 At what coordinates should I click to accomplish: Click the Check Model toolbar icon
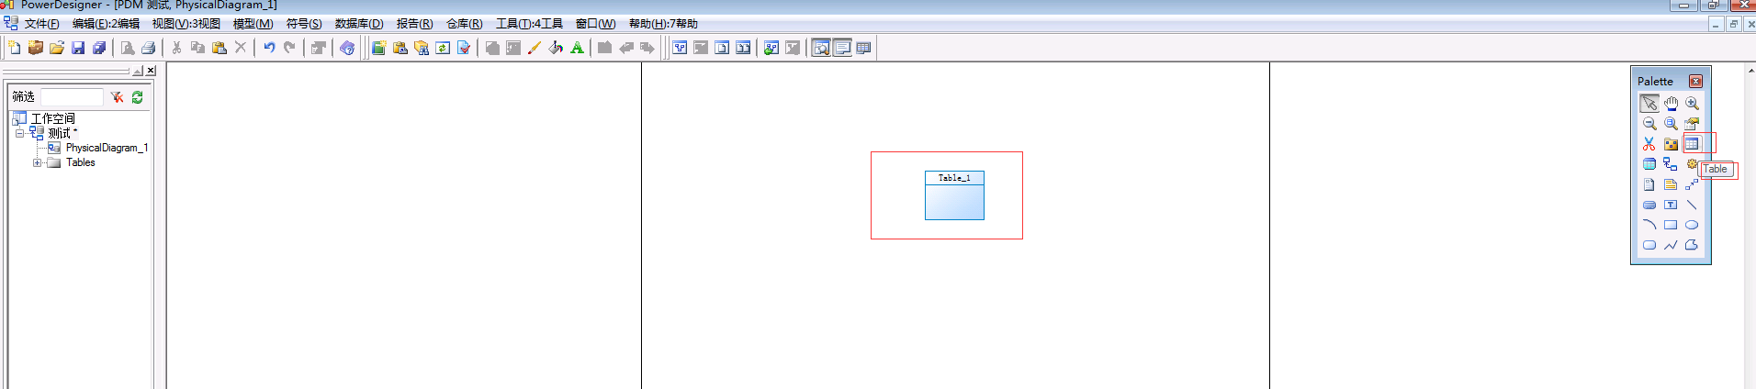[464, 48]
